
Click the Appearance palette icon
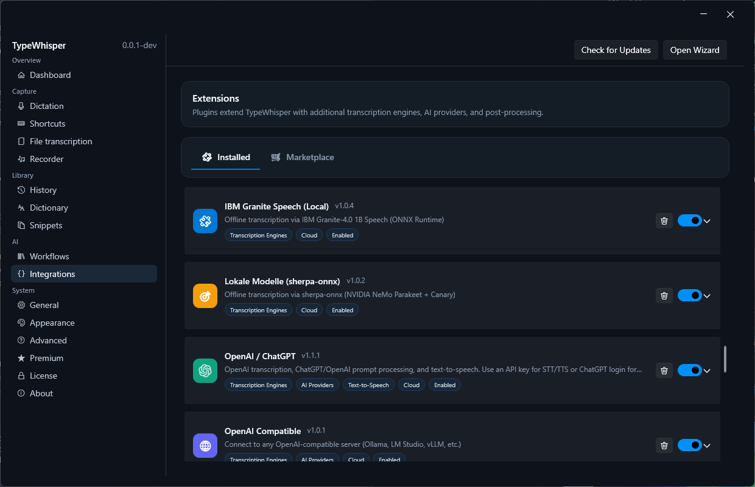[x=21, y=323]
